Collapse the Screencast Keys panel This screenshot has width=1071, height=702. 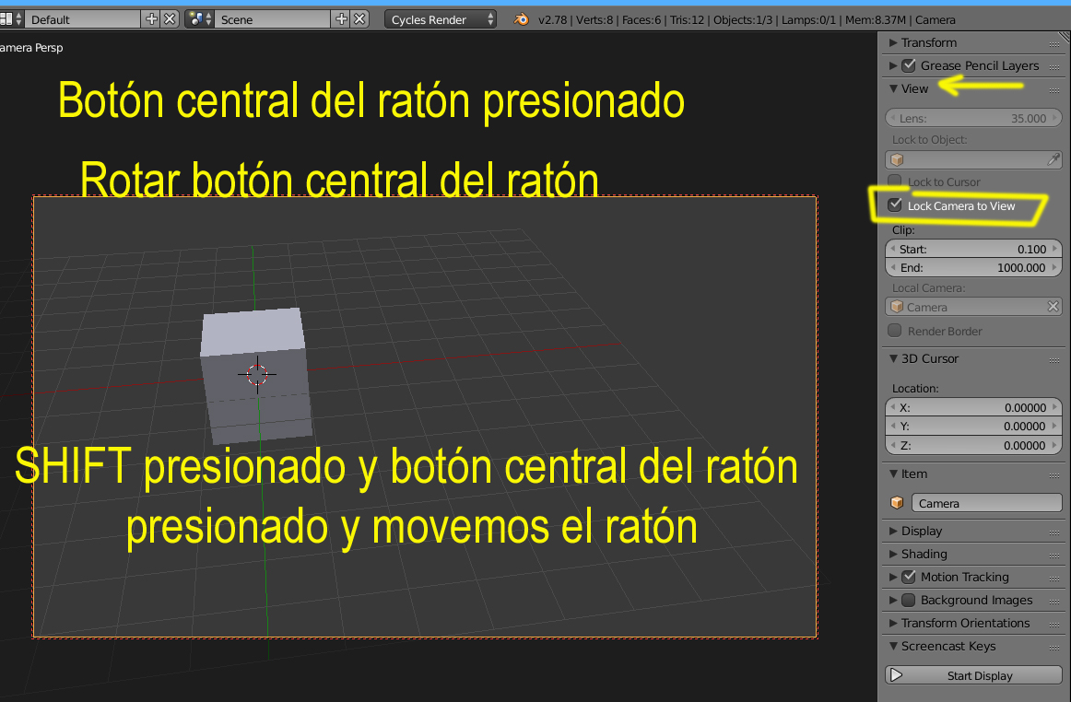(893, 646)
